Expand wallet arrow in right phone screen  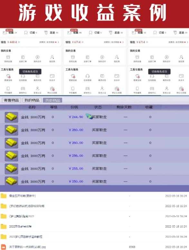(x=187, y=42)
